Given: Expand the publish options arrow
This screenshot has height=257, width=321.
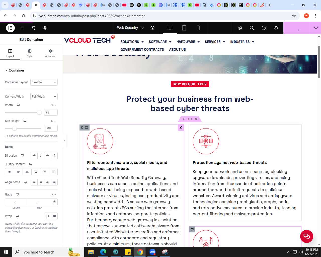Looking at the screenshot, I should (x=316, y=28).
